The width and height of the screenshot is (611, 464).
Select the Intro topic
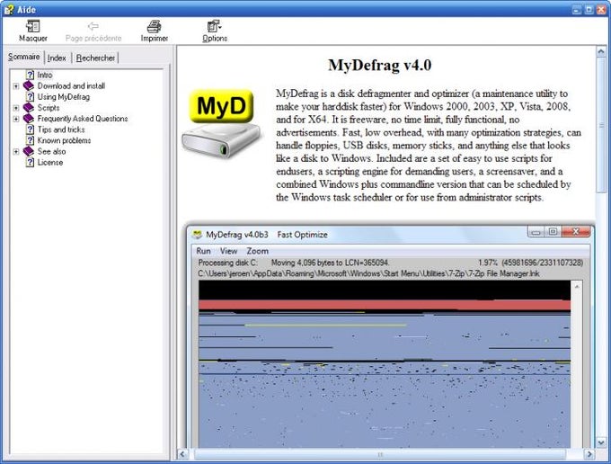pos(45,75)
